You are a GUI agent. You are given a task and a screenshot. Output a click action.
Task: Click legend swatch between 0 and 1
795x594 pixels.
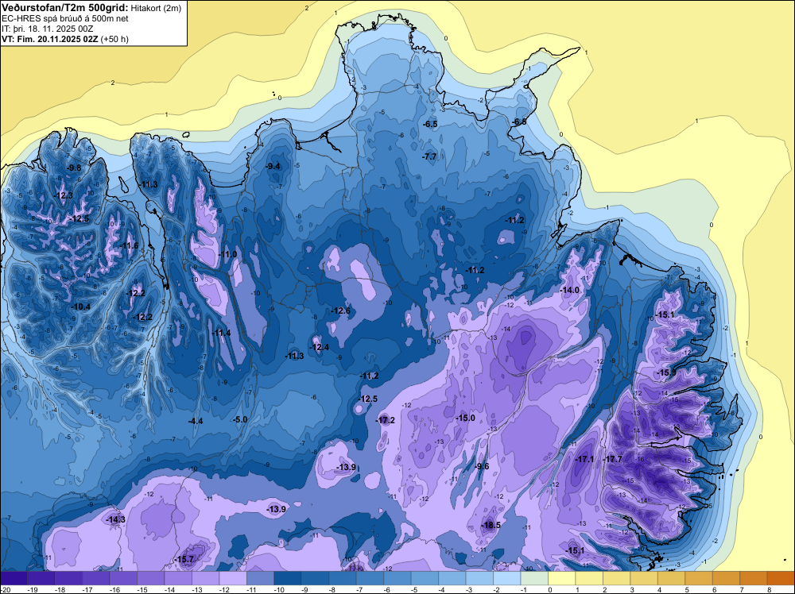coord(562,578)
